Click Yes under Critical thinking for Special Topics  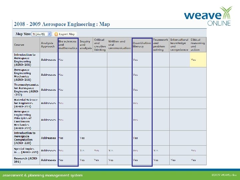(96, 150)
